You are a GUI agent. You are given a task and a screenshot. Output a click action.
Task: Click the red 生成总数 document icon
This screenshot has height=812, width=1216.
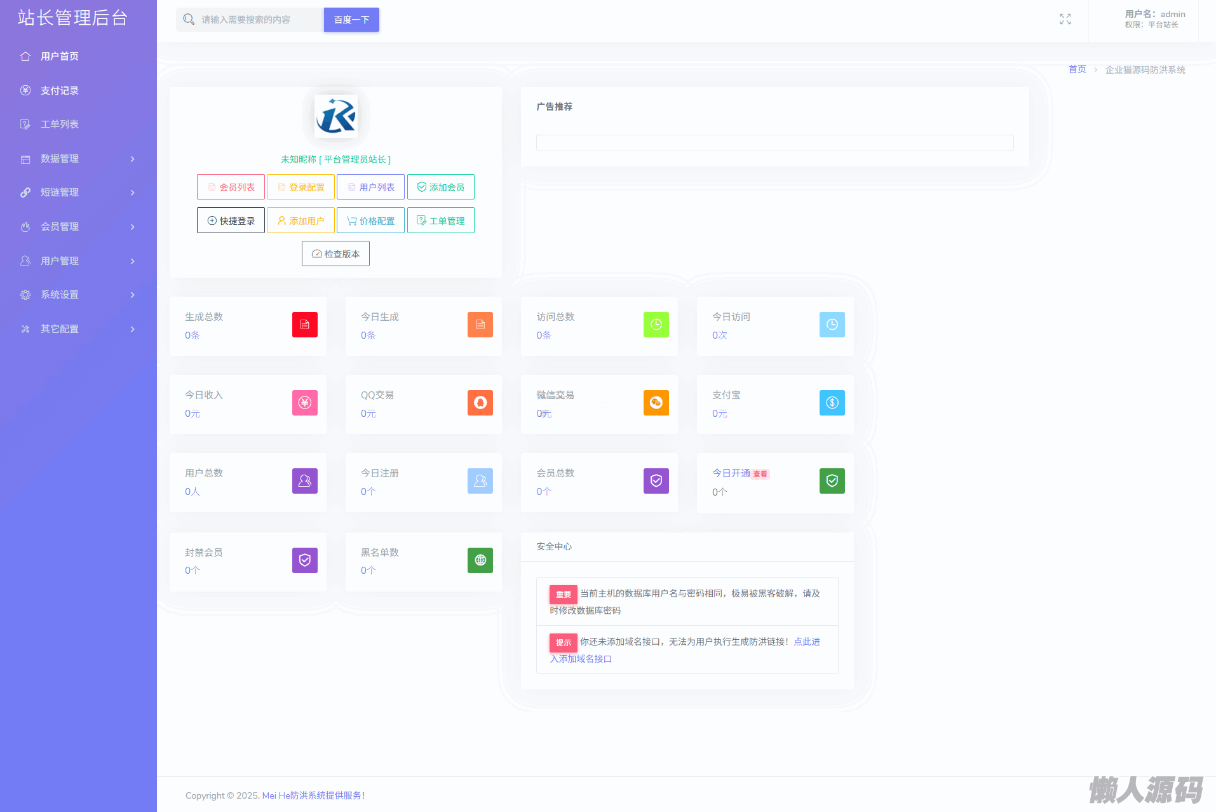tap(305, 325)
